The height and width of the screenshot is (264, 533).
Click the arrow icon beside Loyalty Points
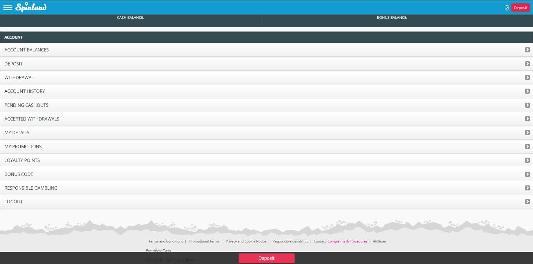coord(527,160)
